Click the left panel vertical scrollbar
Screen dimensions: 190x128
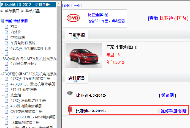[59, 66]
